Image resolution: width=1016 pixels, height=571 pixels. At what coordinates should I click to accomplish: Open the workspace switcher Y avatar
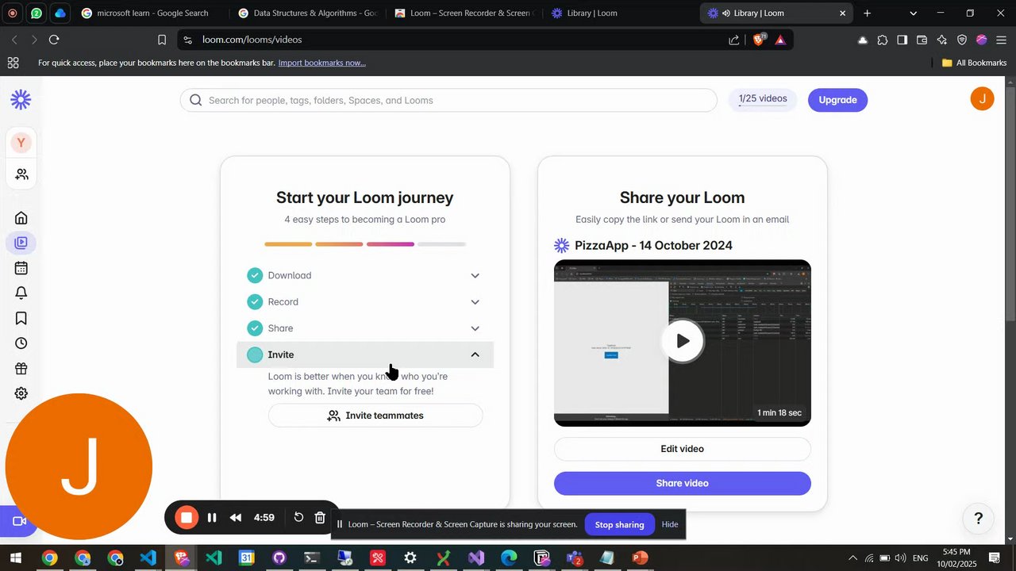coord(21,143)
